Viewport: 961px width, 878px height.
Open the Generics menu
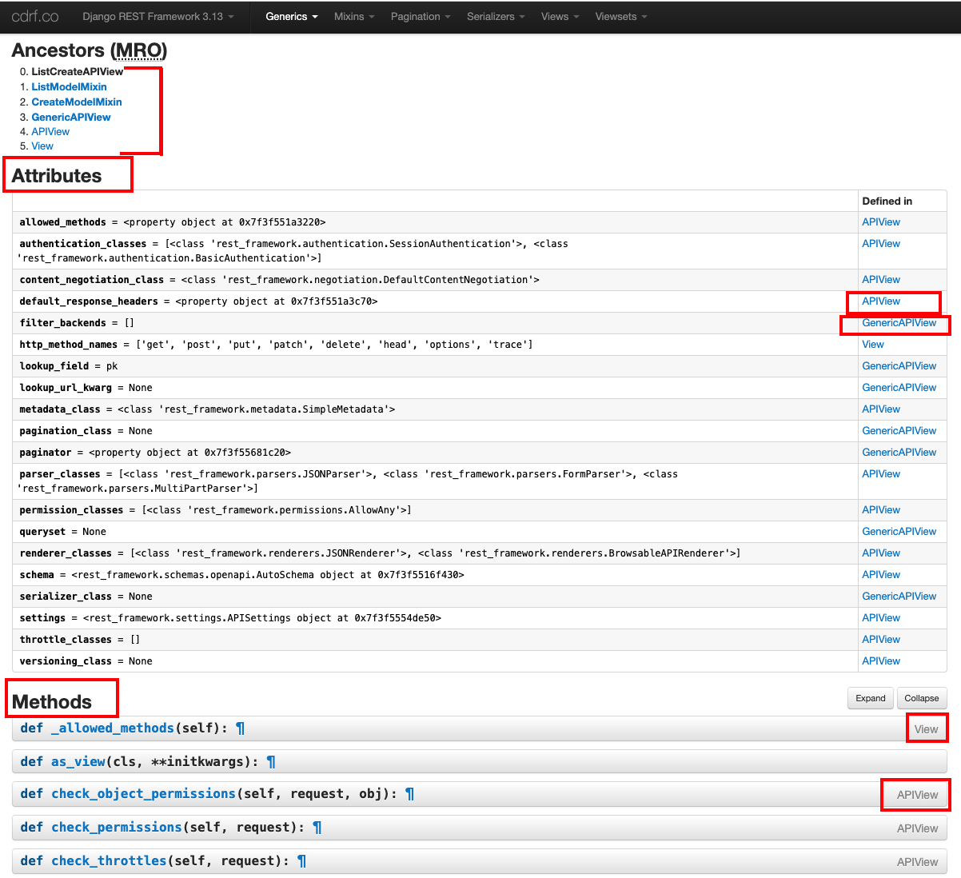pyautogui.click(x=290, y=16)
